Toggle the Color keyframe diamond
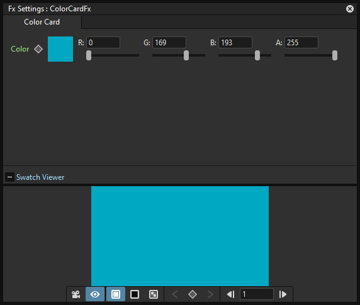The width and height of the screenshot is (360, 305). (x=38, y=49)
